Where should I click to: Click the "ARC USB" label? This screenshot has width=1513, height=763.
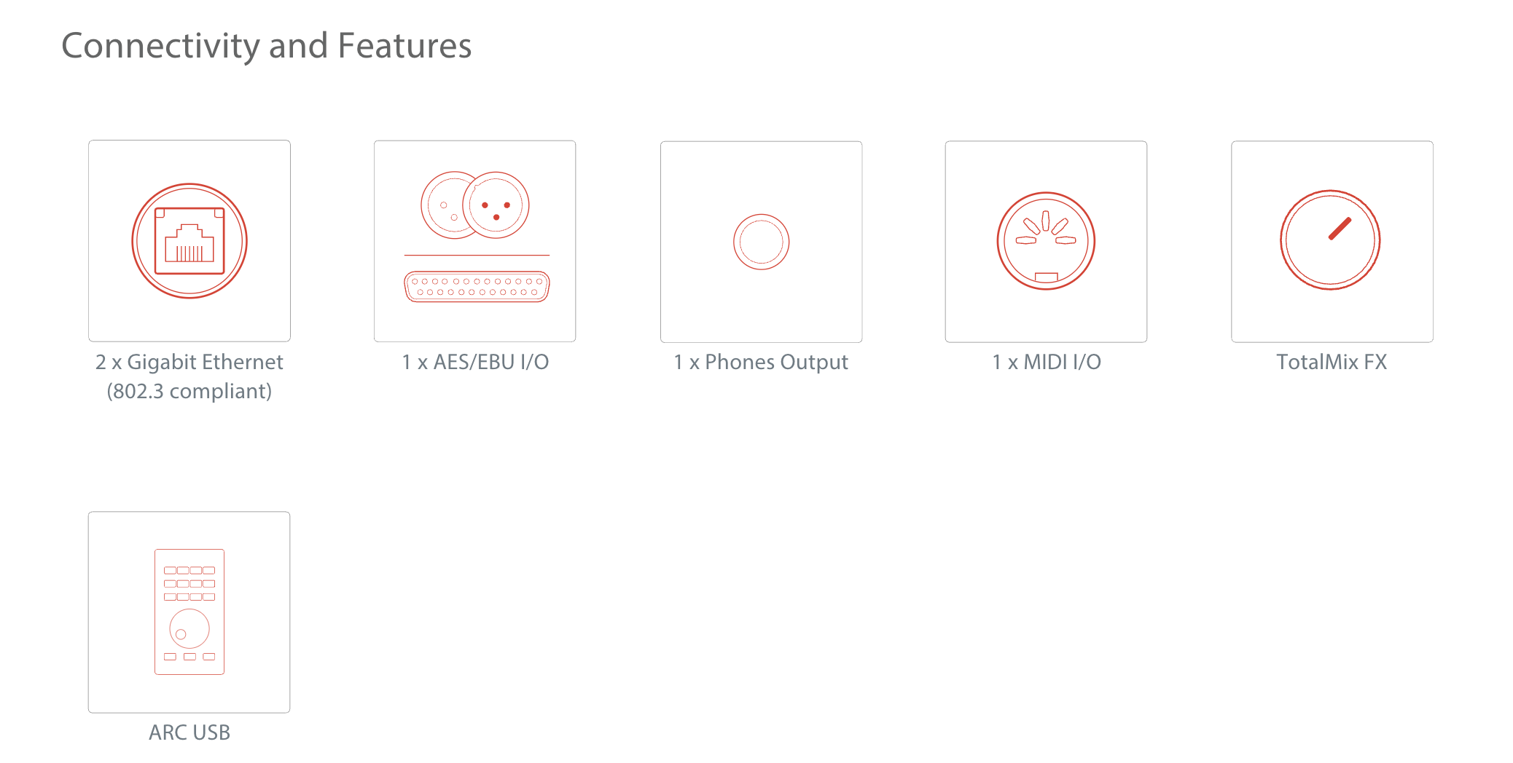click(x=189, y=732)
